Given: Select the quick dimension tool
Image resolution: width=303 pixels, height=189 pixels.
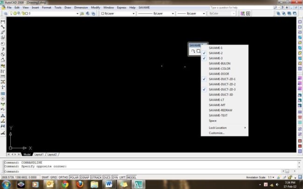Looking at the screenshot, I should 3,66.
